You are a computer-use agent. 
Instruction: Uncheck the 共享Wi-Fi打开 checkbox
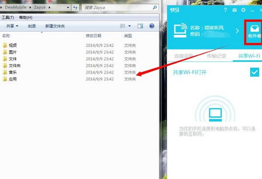(255, 72)
